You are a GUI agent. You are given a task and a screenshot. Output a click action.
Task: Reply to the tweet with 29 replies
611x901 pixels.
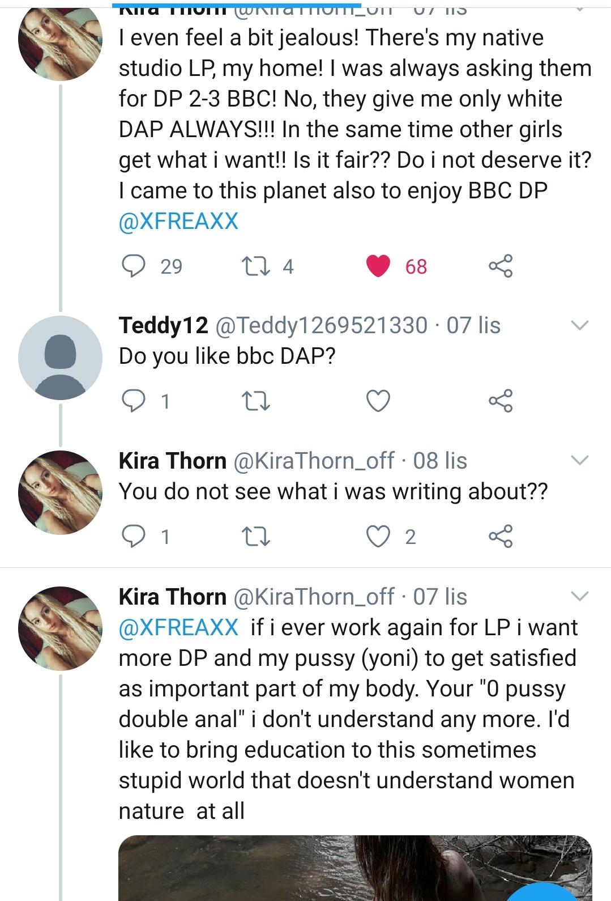[133, 266]
